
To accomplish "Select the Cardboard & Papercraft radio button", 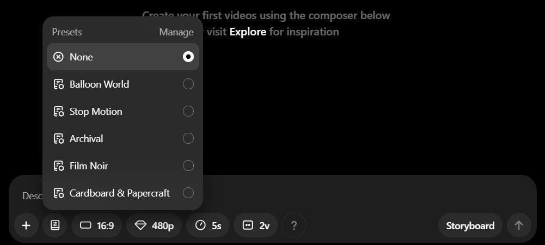I will point(188,193).
